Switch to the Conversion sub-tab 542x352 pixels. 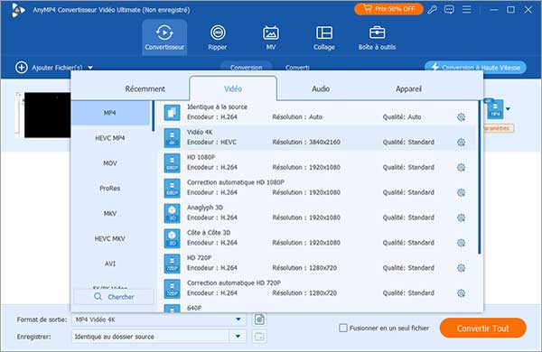pyautogui.click(x=246, y=67)
